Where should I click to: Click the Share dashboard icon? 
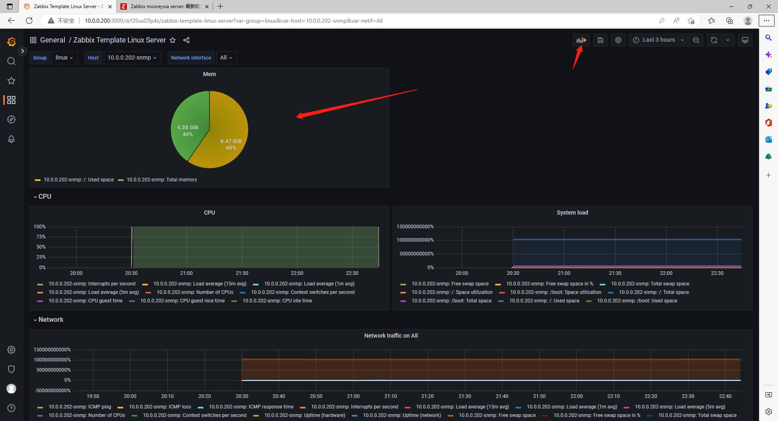[186, 40]
